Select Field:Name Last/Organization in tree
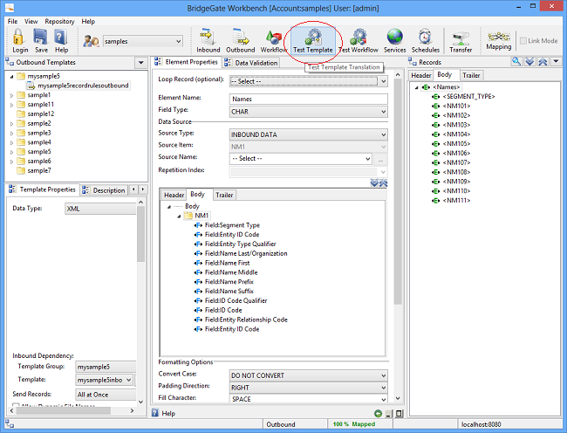This screenshot has width=567, height=433. (x=246, y=253)
